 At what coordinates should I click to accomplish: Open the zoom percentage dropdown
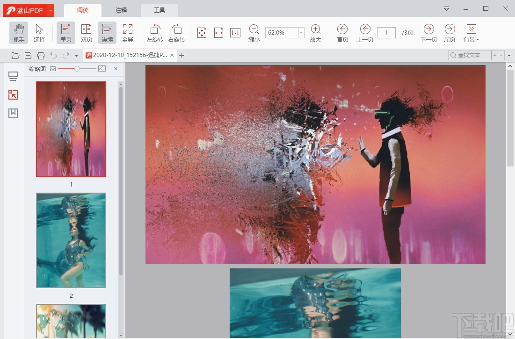point(301,32)
